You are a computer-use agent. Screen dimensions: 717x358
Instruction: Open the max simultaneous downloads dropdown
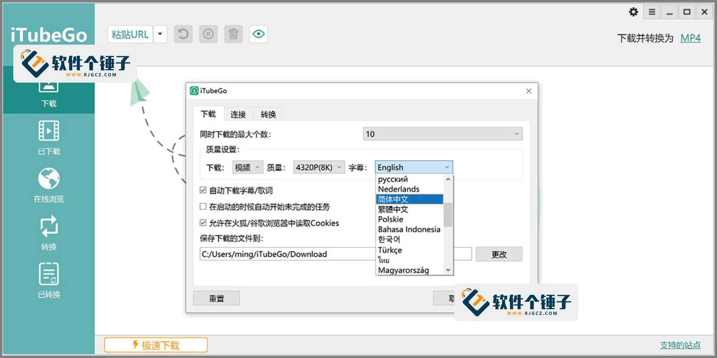[x=443, y=134]
